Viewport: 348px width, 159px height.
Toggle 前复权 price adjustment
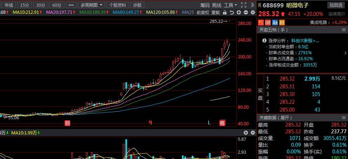tap(203, 12)
